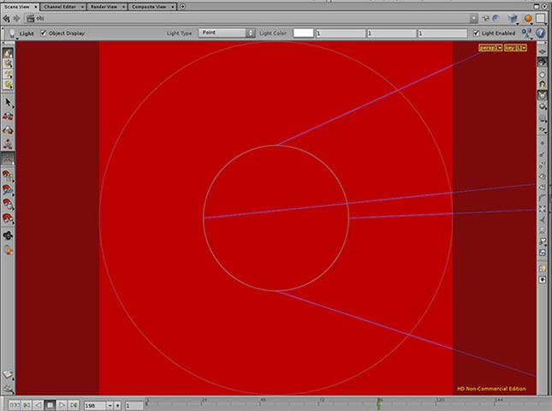
Task: Open the operator controls toolbar menu icon
Action: click(526, 33)
